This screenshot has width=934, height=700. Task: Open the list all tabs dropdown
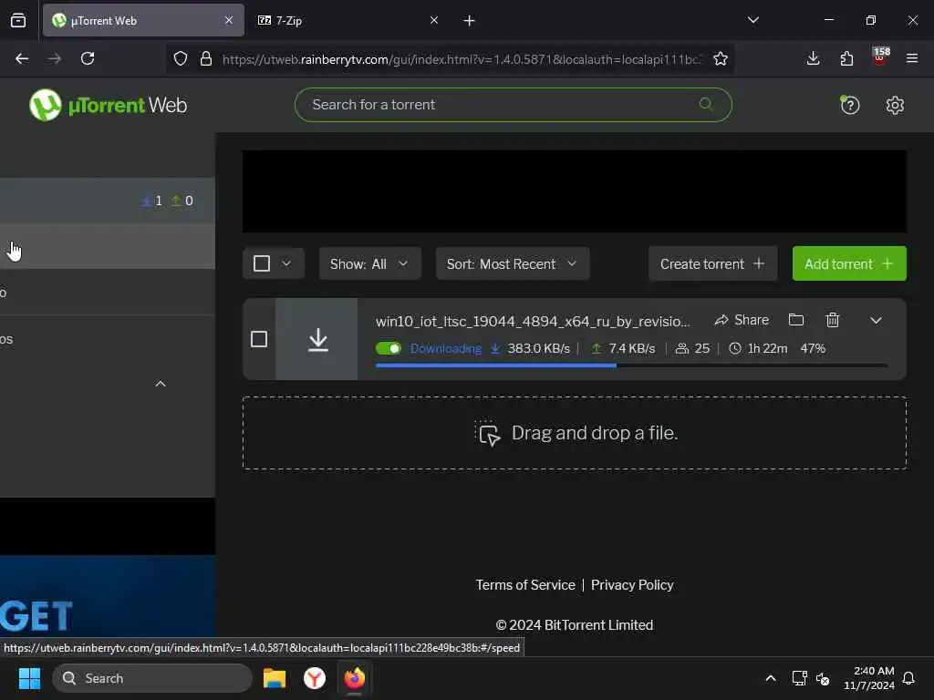point(753,20)
